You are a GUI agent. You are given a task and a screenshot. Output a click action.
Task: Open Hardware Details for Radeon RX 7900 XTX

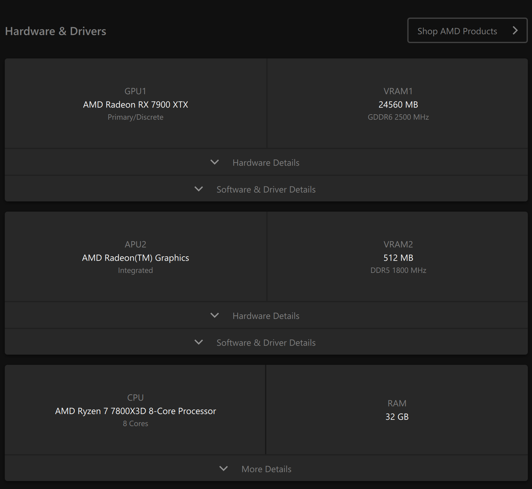click(x=266, y=162)
